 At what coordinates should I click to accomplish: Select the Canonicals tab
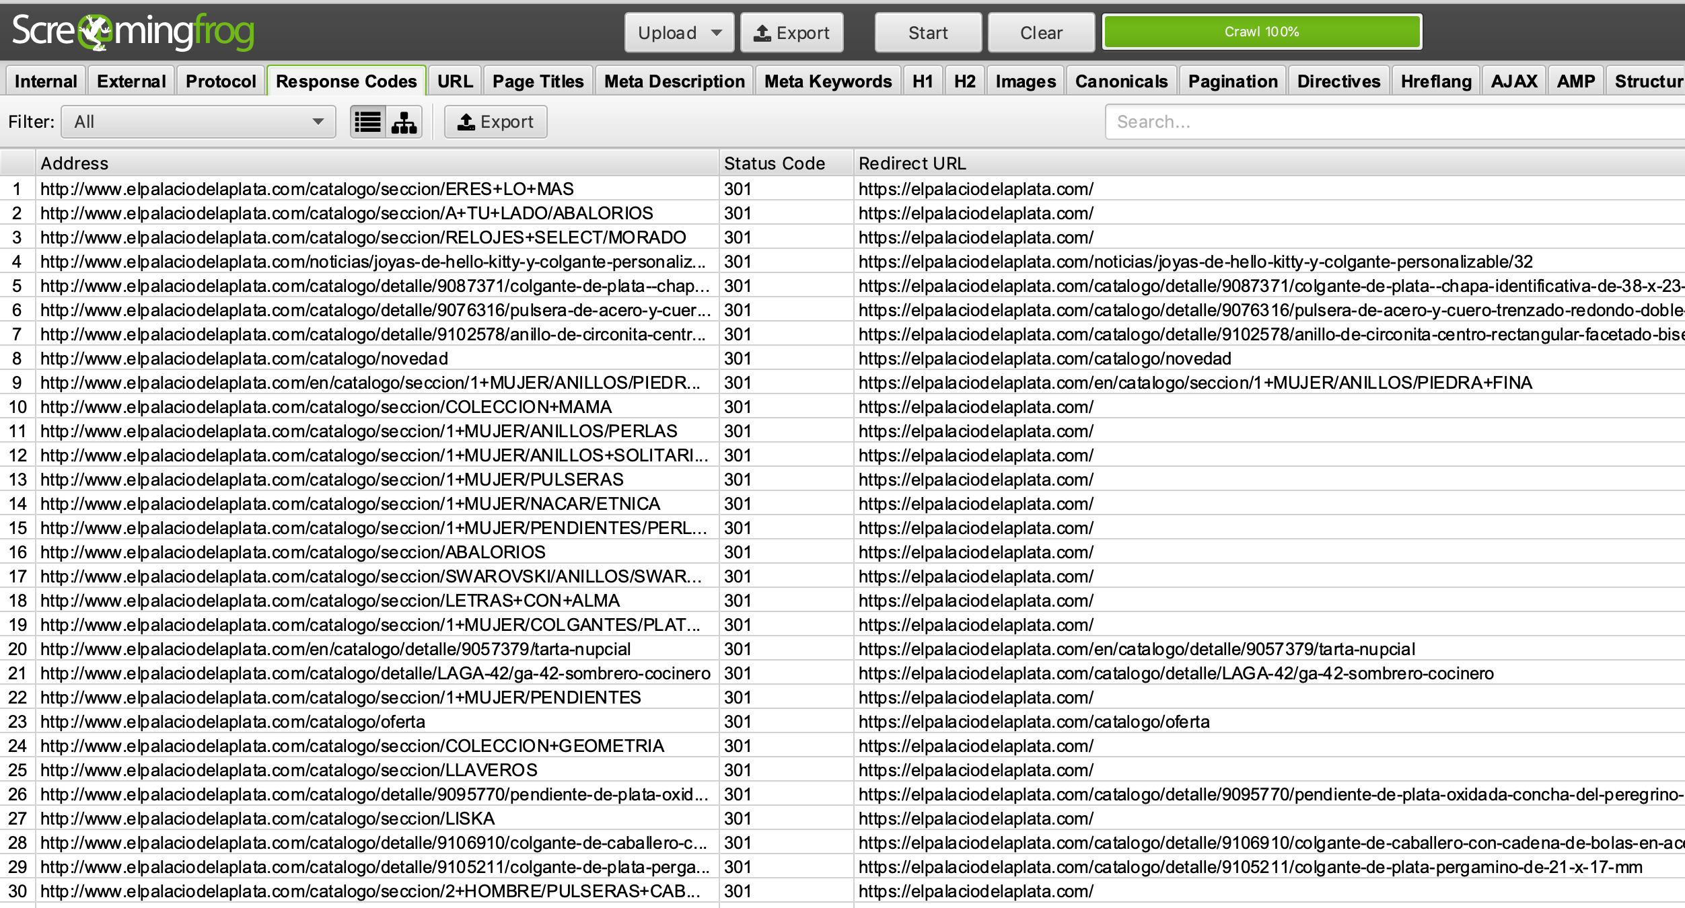(1121, 81)
